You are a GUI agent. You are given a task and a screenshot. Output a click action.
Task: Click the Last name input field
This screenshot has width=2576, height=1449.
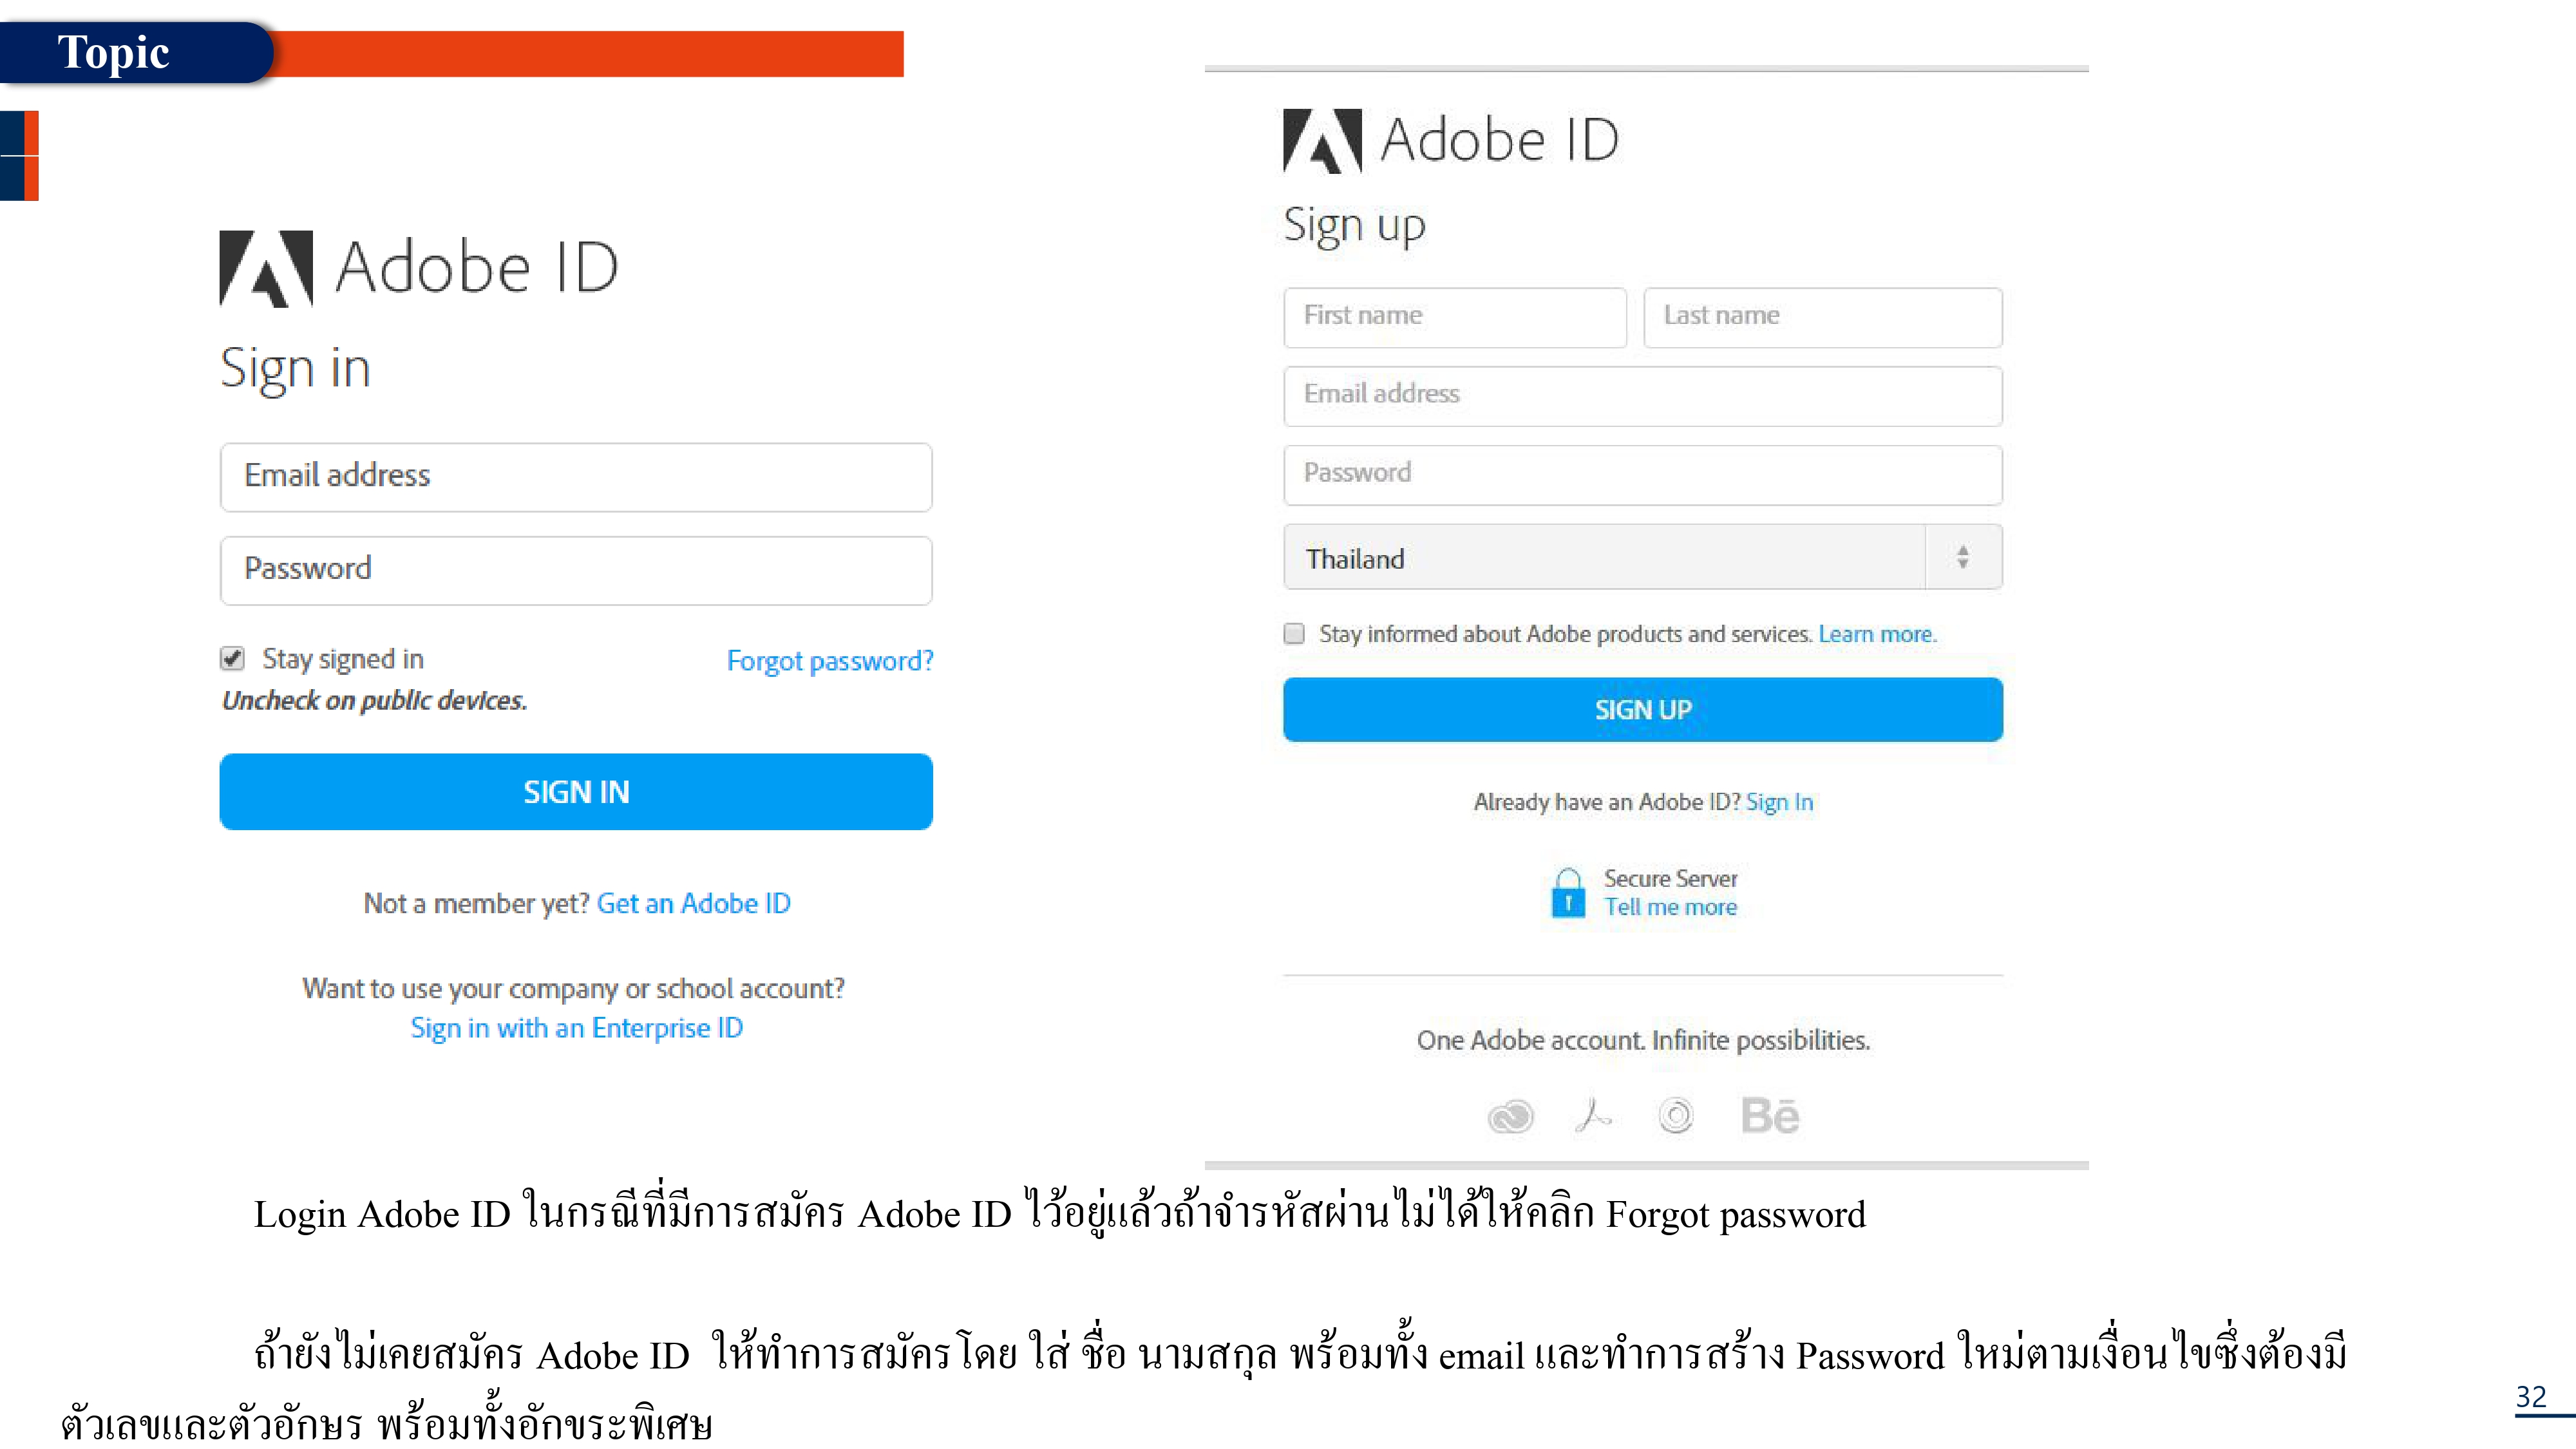(x=1822, y=317)
